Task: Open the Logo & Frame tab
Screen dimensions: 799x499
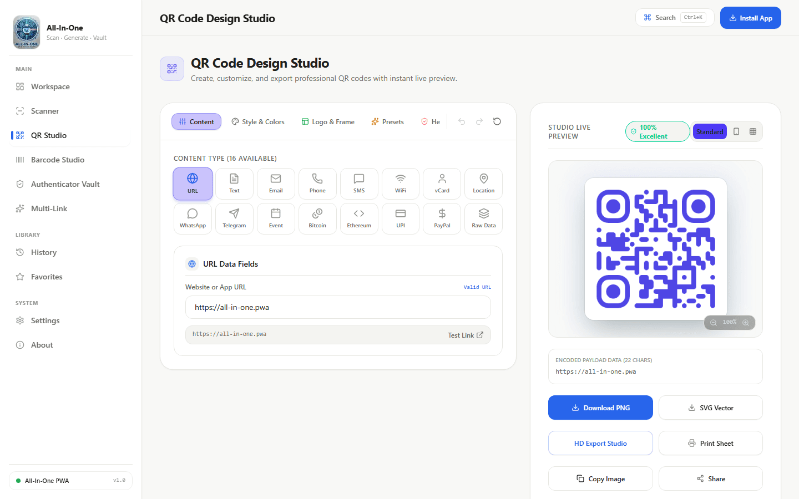Action: pyautogui.click(x=328, y=121)
